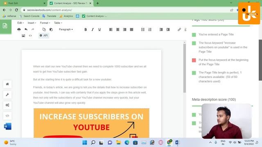Toggle italic formatting

pyautogui.click(x=93, y=29)
